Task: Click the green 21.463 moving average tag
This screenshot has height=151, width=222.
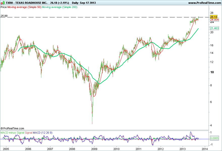Action: coord(214,28)
